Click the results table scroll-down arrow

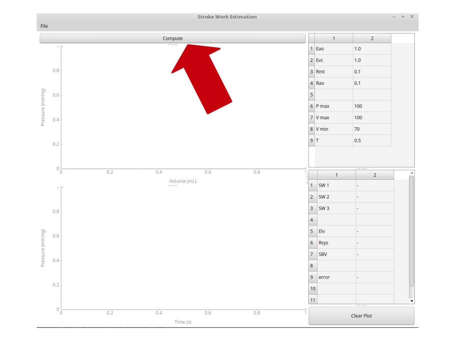point(412,301)
